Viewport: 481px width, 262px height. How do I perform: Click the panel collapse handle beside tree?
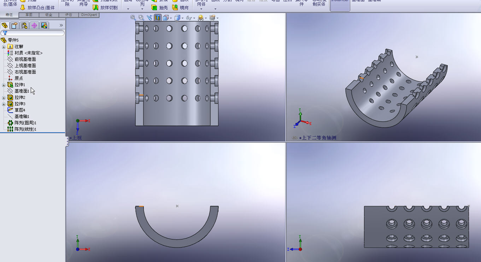click(67, 141)
